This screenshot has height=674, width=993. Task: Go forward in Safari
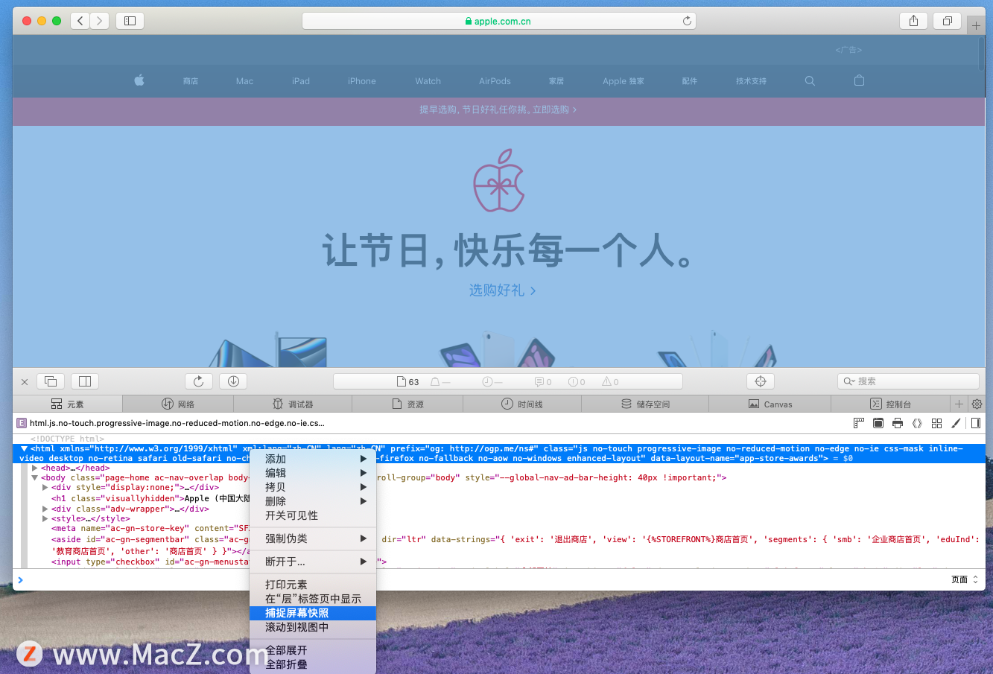click(100, 21)
